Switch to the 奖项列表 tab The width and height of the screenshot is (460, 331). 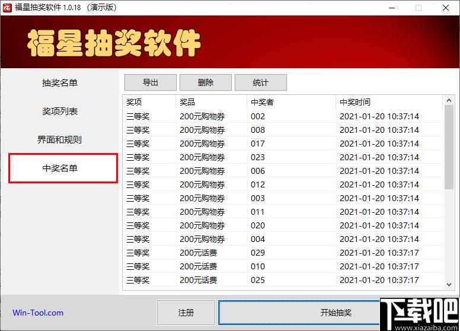click(x=60, y=112)
